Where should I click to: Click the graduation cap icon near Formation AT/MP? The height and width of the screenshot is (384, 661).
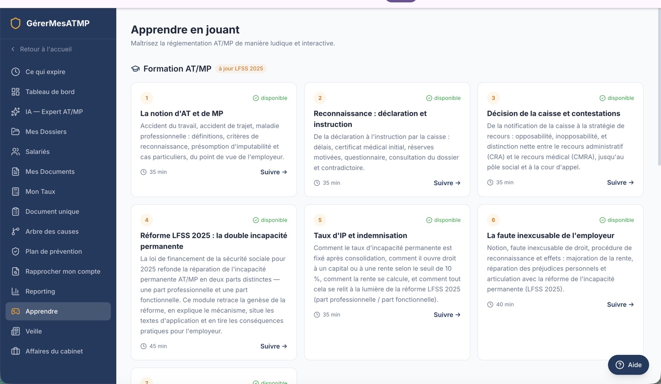(135, 69)
